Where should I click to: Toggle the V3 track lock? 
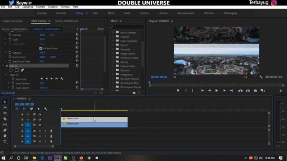[22, 114]
